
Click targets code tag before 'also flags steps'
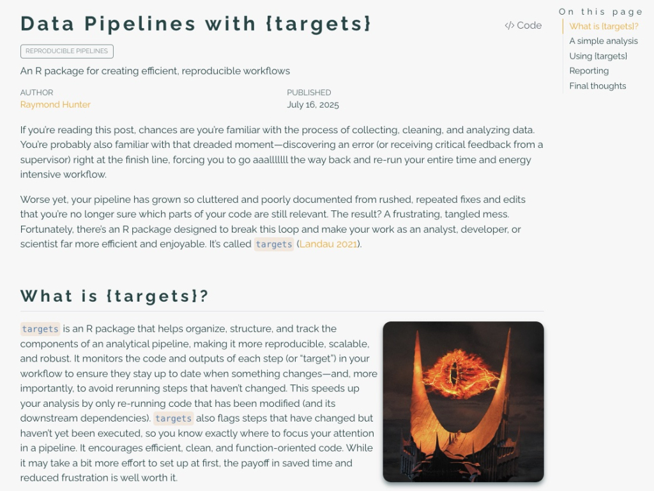click(174, 418)
